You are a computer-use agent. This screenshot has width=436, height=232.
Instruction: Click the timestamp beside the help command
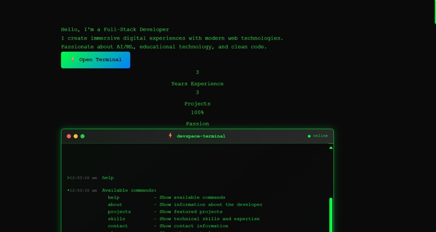coord(83,178)
